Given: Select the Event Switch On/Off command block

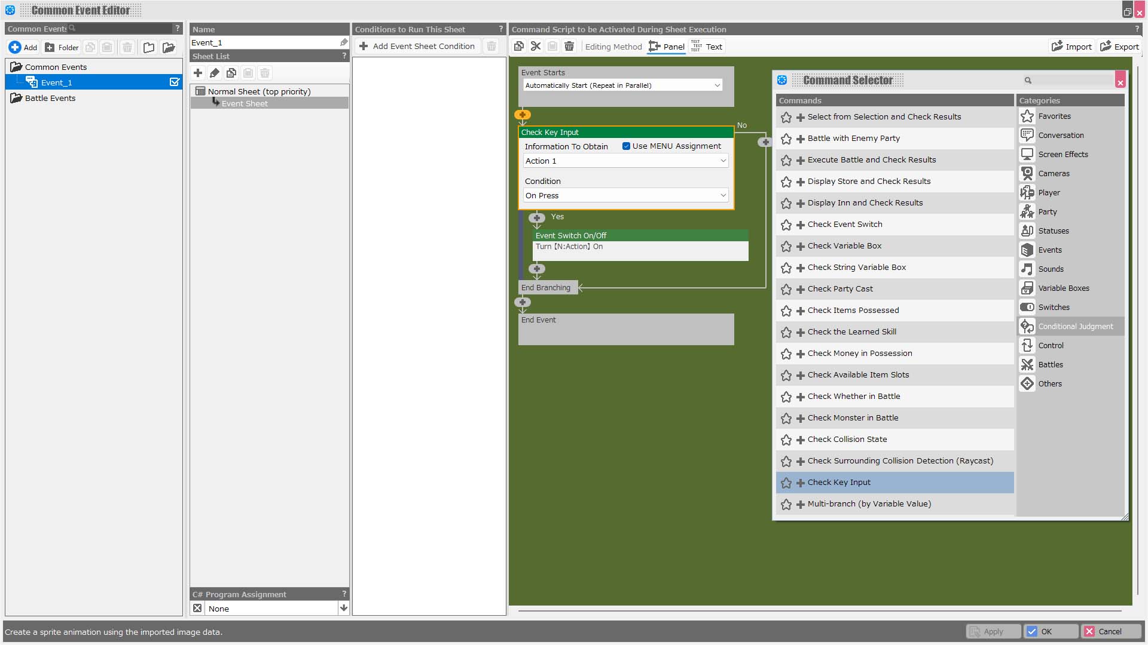Looking at the screenshot, I should coord(640,245).
